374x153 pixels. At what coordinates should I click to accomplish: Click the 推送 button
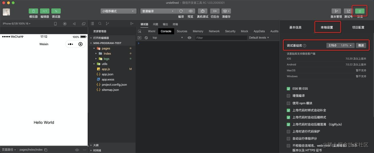[x=361, y=46]
